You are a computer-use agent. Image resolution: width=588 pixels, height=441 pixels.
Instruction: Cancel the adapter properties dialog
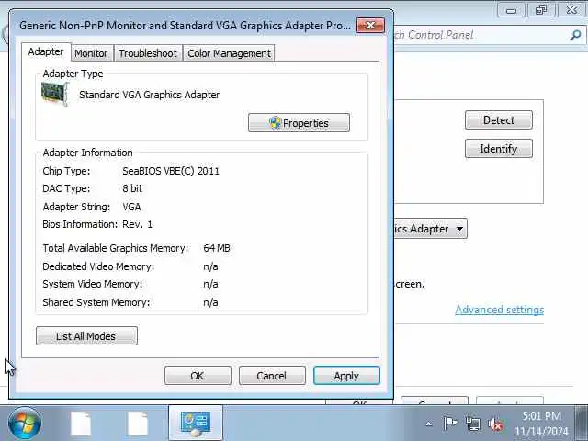pyautogui.click(x=272, y=376)
